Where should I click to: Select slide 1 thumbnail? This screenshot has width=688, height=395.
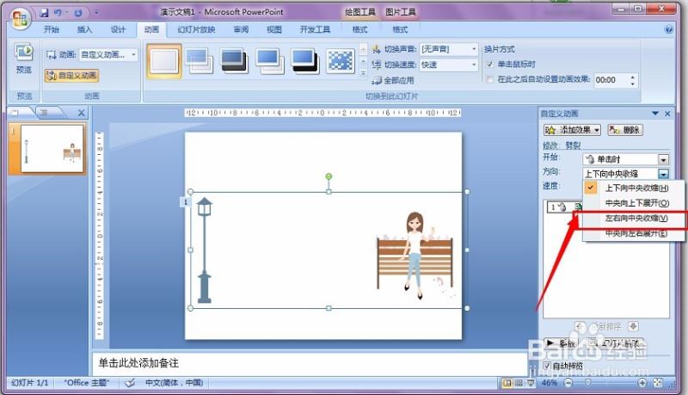tap(52, 149)
